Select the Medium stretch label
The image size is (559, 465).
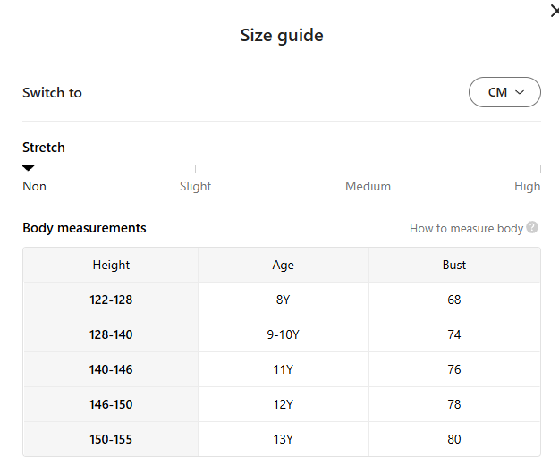[368, 186]
